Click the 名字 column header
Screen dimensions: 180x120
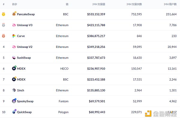coord(14,4)
